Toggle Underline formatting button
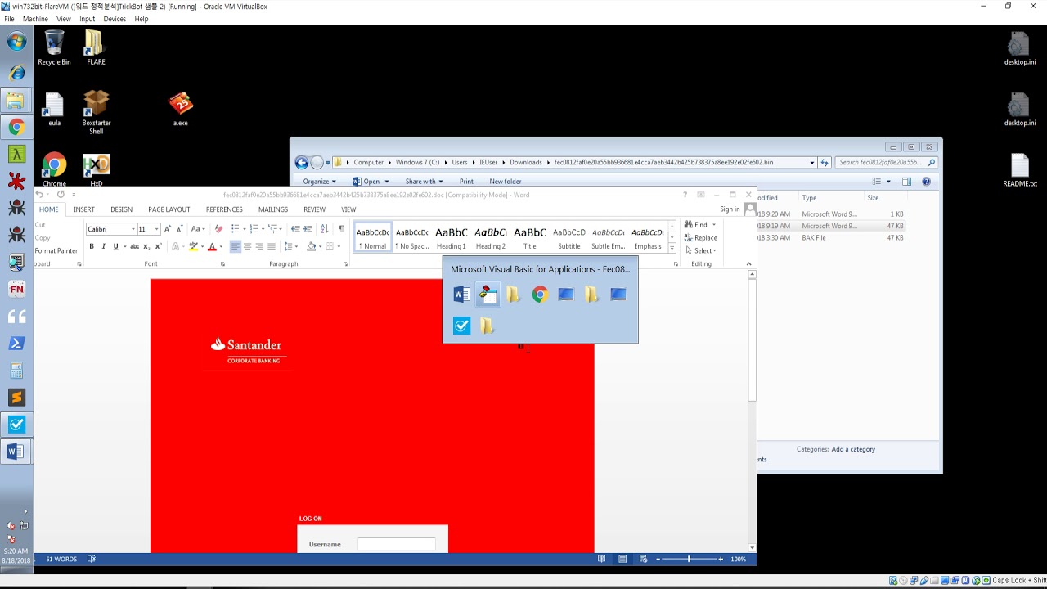The image size is (1047, 589). pos(115,246)
